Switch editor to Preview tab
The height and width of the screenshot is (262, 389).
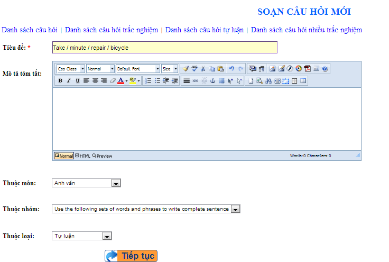pyautogui.click(x=102, y=156)
